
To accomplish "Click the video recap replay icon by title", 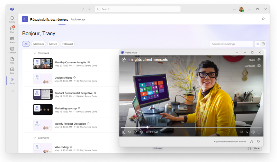I will coord(124,59).
